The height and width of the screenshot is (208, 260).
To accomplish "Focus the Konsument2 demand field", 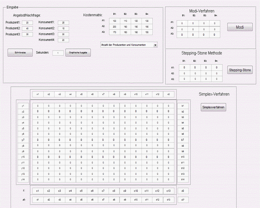I will pos(63,29).
